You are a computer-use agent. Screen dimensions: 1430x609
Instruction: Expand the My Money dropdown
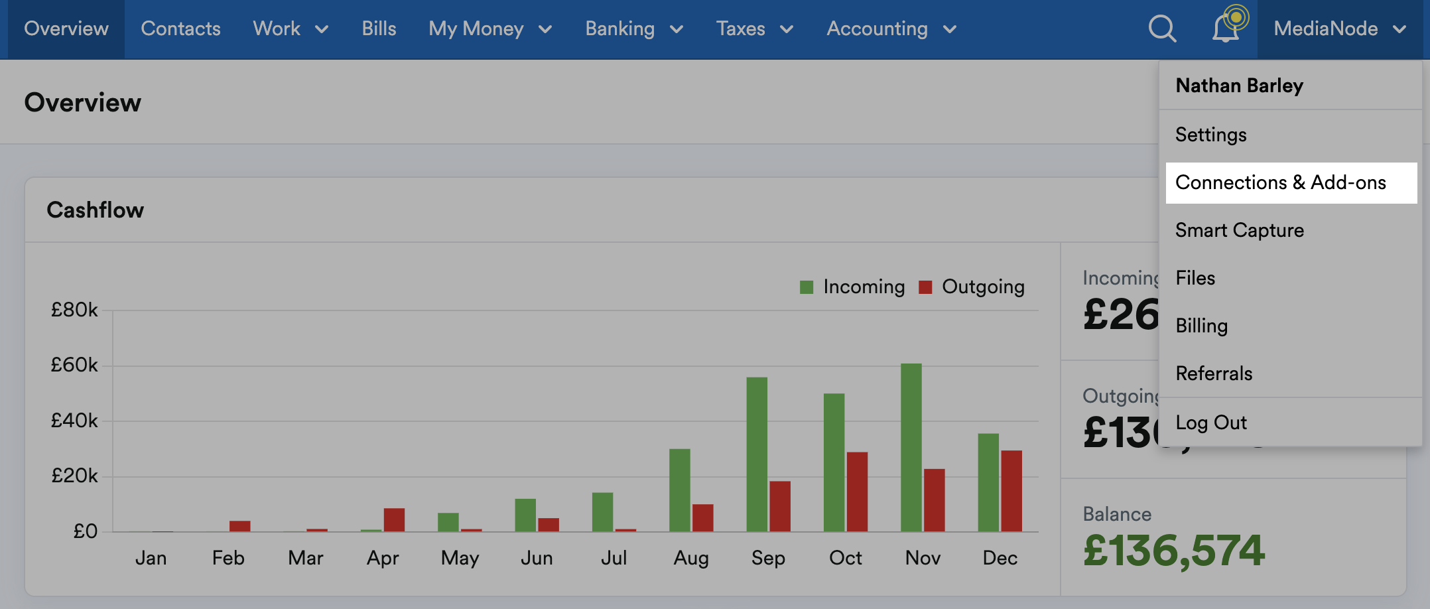tap(490, 29)
